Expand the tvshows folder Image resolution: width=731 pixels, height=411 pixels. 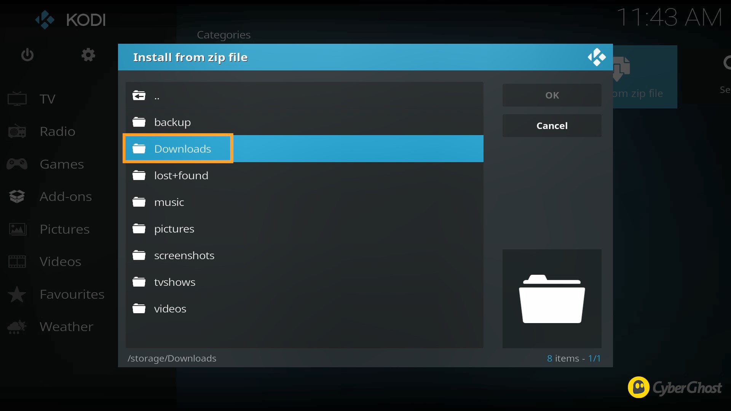click(x=175, y=282)
